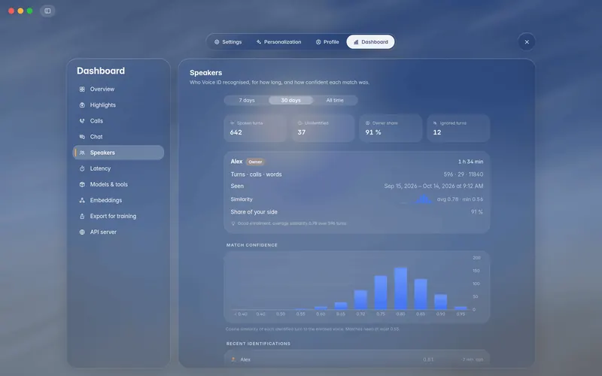Select the Dashboard tab
The height and width of the screenshot is (376, 602).
pyautogui.click(x=370, y=42)
